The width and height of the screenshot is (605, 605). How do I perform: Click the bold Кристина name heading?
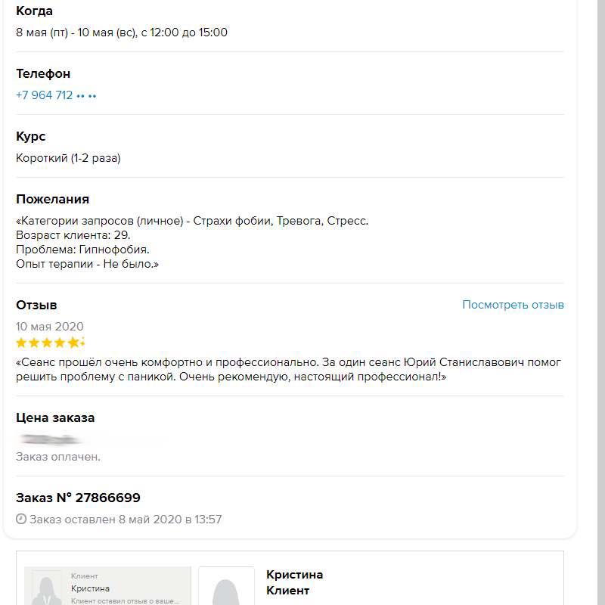295,575
